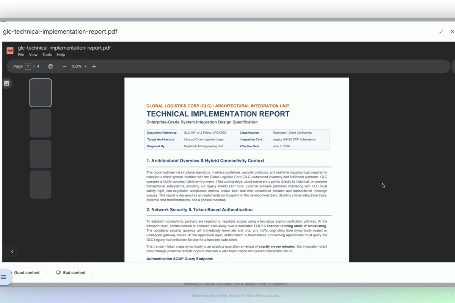Image resolution: width=455 pixels, height=303 pixels.
Task: Click the 'Restricted / Client Confidential' cell
Action: click(292, 133)
